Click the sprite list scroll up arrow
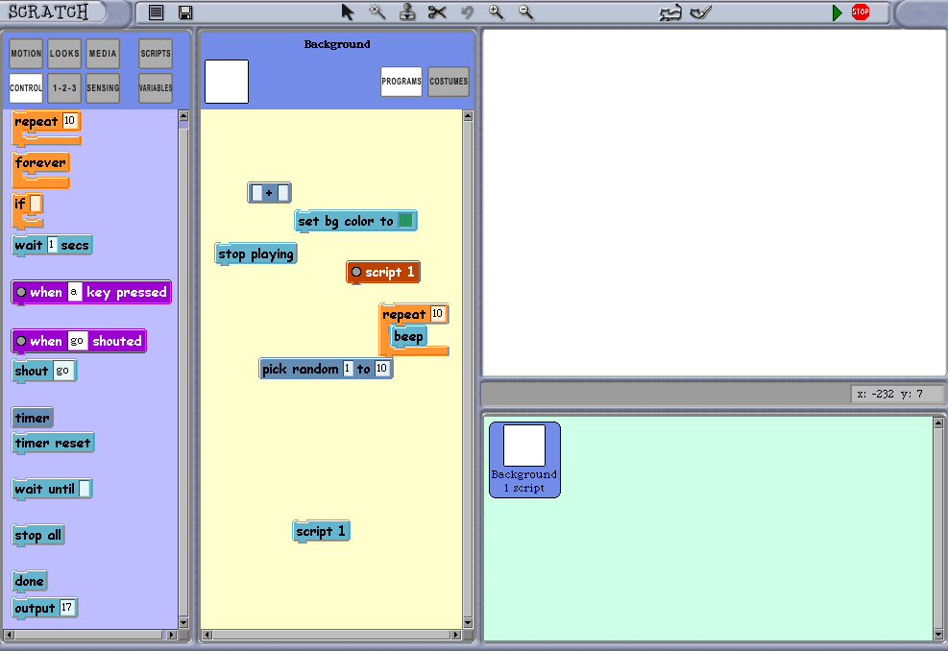The width and height of the screenshot is (948, 651). point(938,423)
